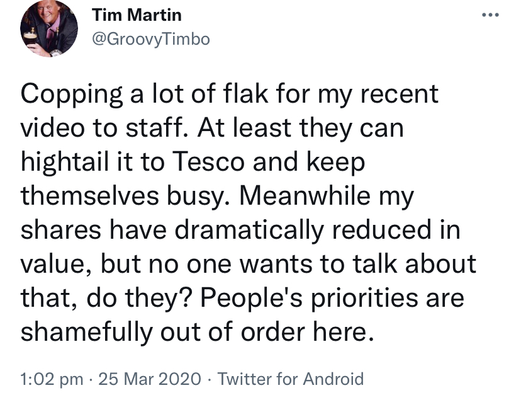Click the word 'hightail' in the tweet

point(65,162)
